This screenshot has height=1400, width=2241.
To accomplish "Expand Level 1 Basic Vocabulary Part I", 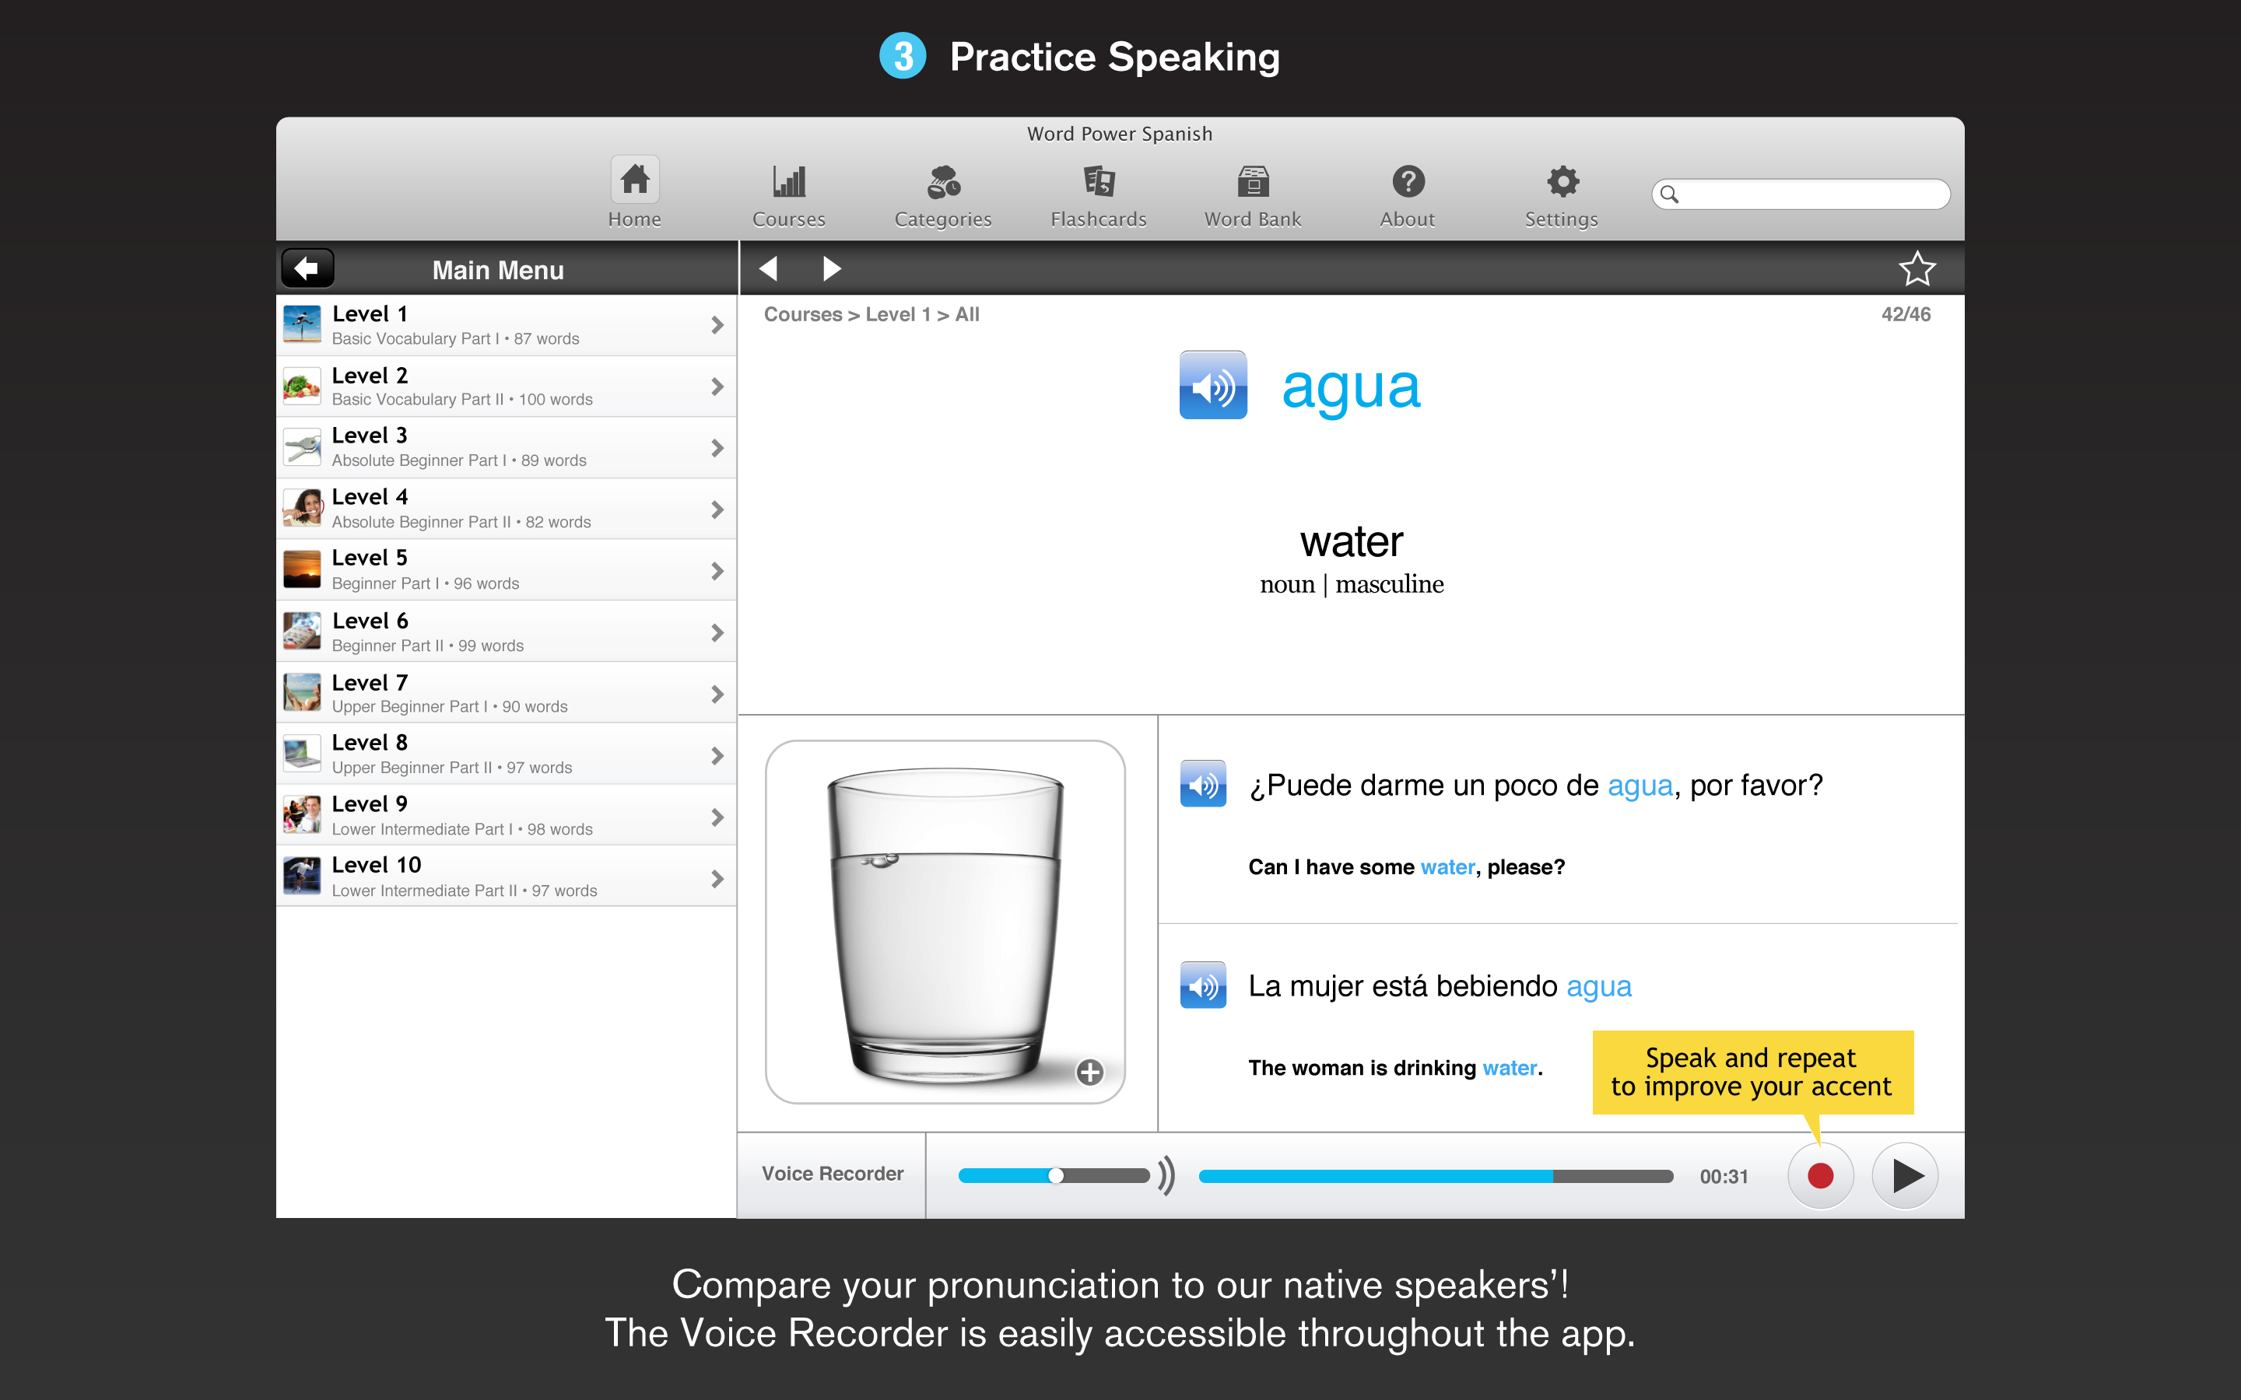I will (715, 324).
